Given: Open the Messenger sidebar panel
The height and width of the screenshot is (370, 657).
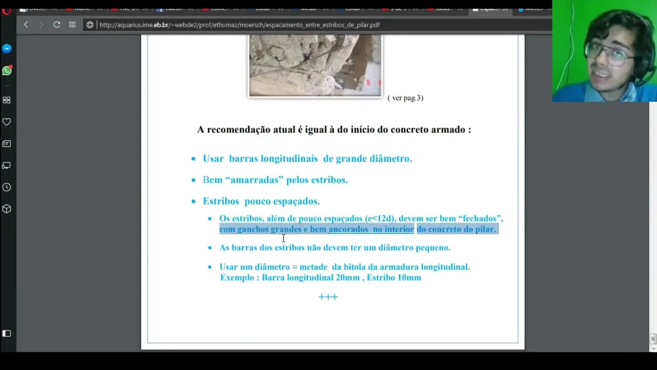Looking at the screenshot, I should click(7, 49).
